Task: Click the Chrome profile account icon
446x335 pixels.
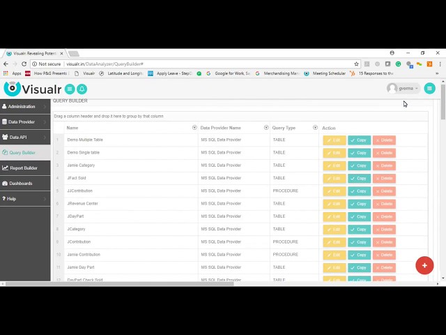Action: [392, 53]
